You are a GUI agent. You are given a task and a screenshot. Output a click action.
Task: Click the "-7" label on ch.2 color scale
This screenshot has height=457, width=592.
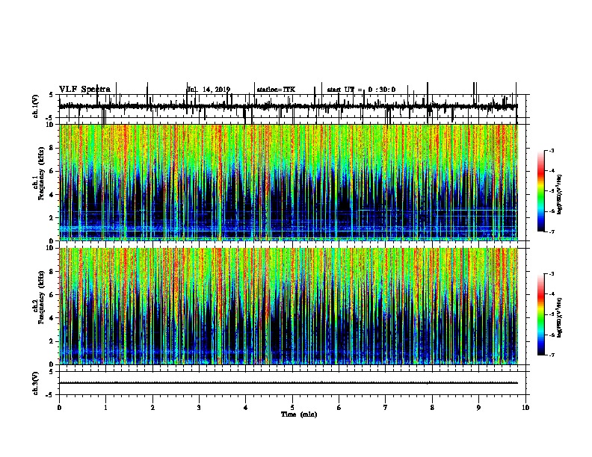[x=552, y=355]
